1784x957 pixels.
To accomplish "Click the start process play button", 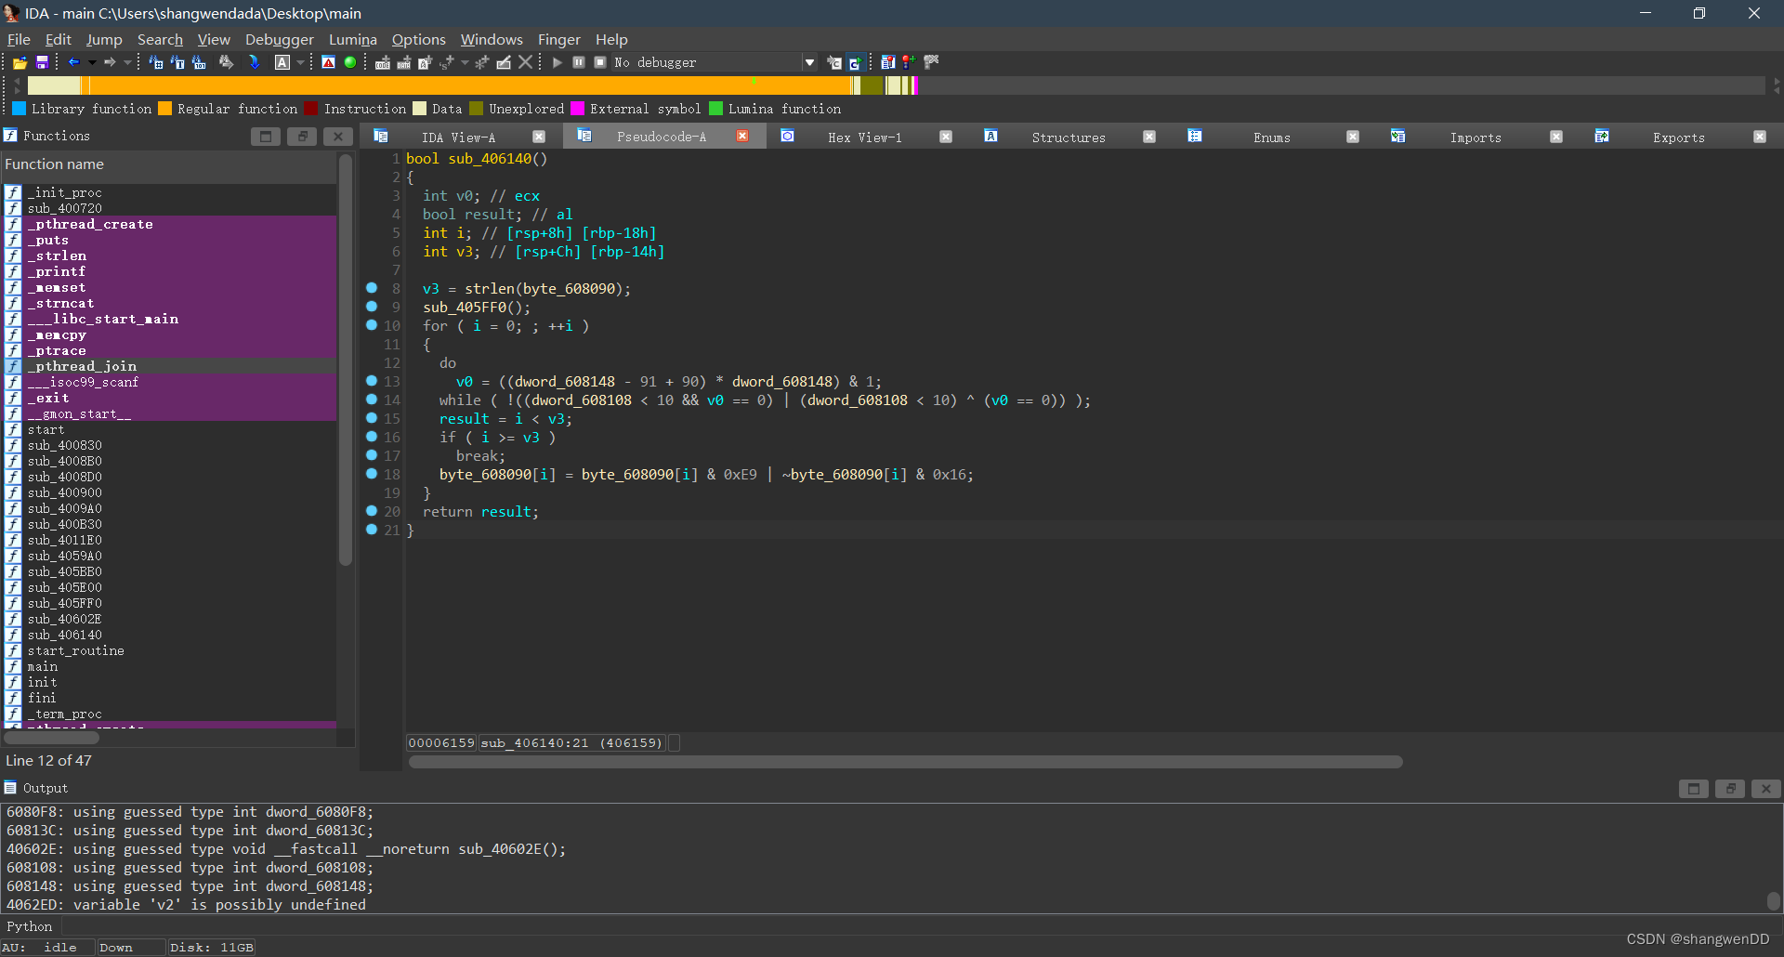I will click(x=557, y=62).
